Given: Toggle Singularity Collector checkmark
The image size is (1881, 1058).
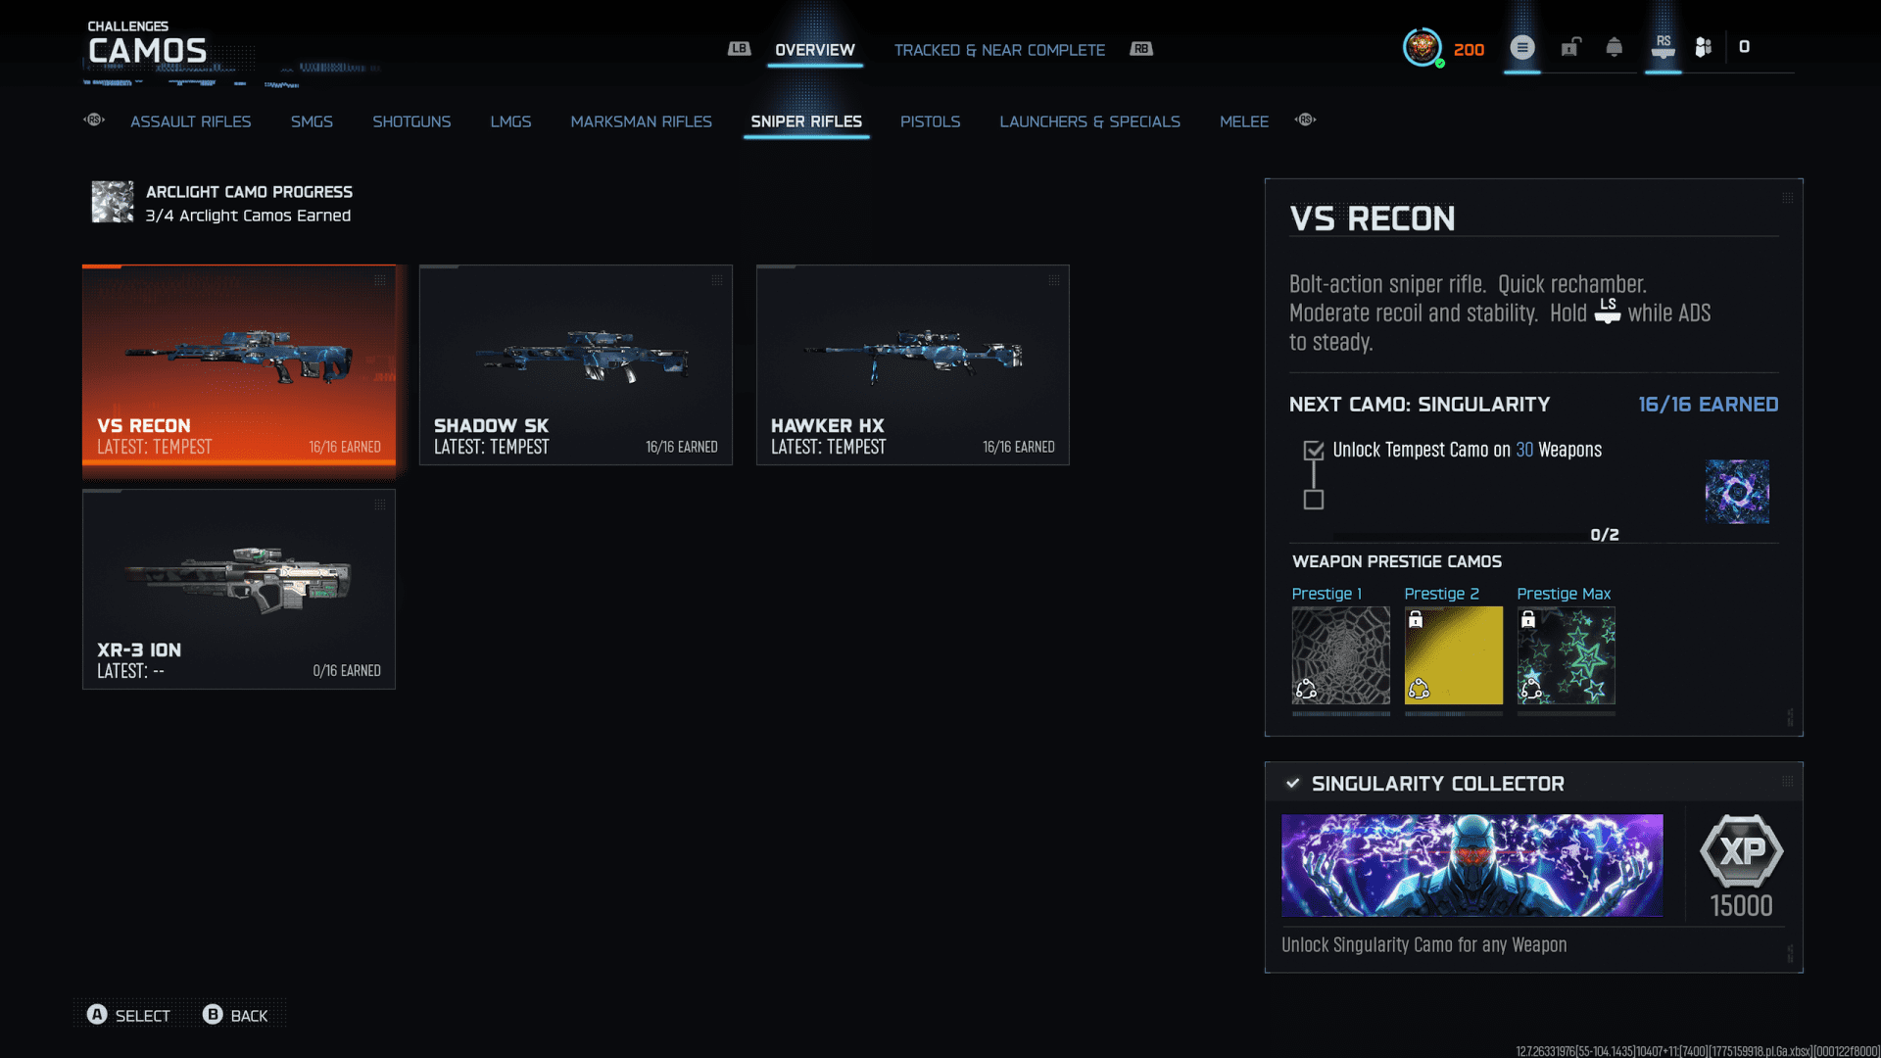Looking at the screenshot, I should click(x=1293, y=783).
